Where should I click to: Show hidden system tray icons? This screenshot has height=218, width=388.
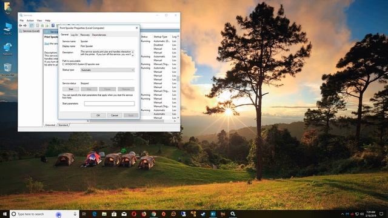[343, 214]
